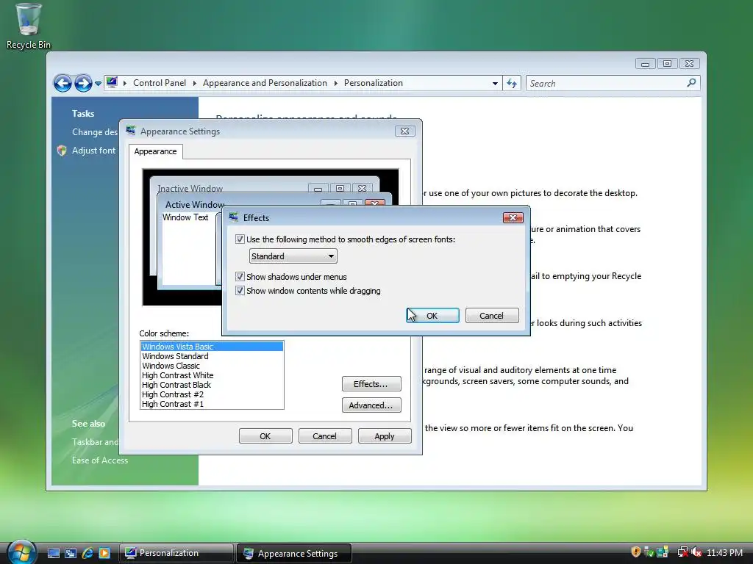Click the Appearance and Personalization breadcrumb

[265, 83]
